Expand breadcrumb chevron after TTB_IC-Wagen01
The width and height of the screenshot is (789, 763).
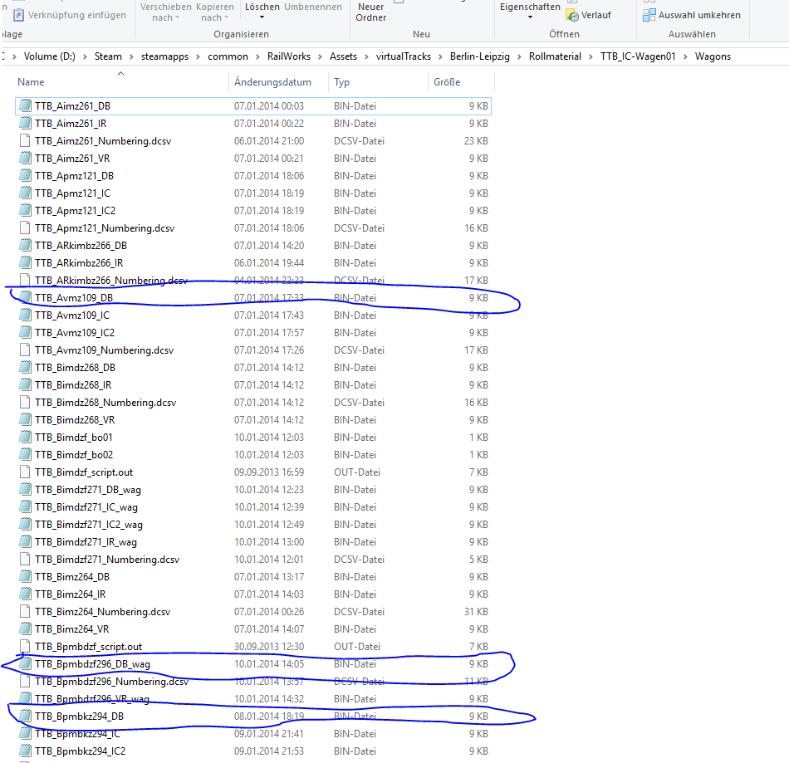685,56
